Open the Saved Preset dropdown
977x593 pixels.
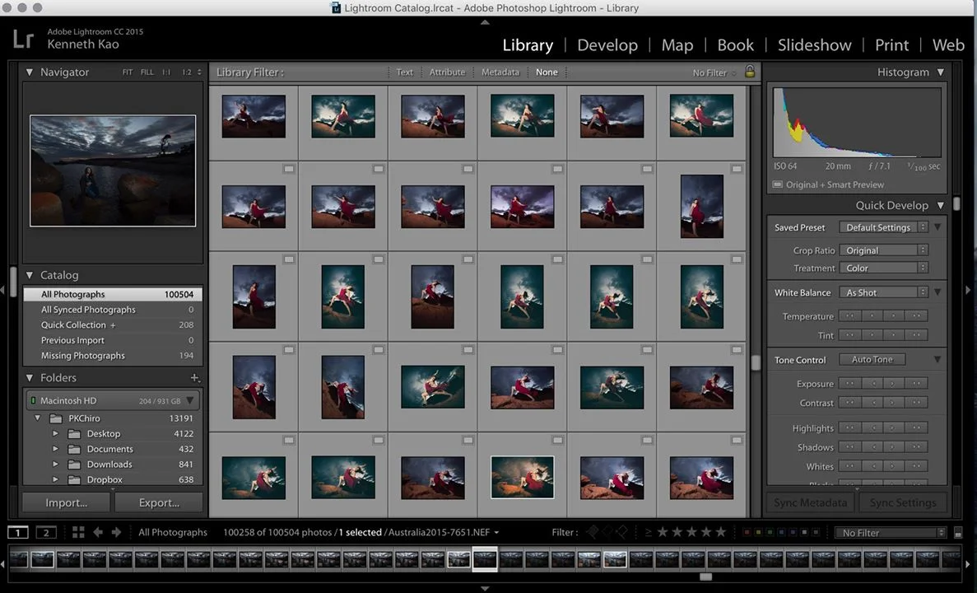(x=883, y=227)
